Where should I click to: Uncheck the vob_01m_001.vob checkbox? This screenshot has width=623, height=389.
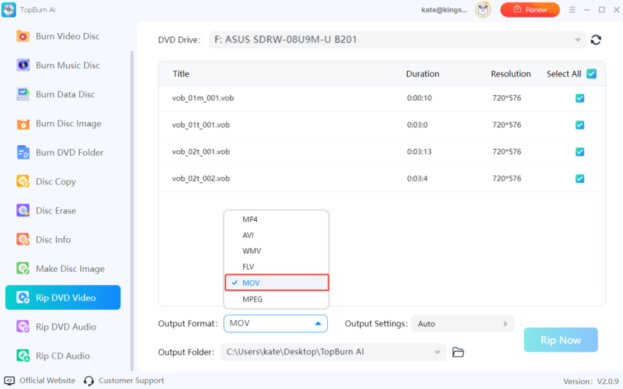click(x=580, y=98)
